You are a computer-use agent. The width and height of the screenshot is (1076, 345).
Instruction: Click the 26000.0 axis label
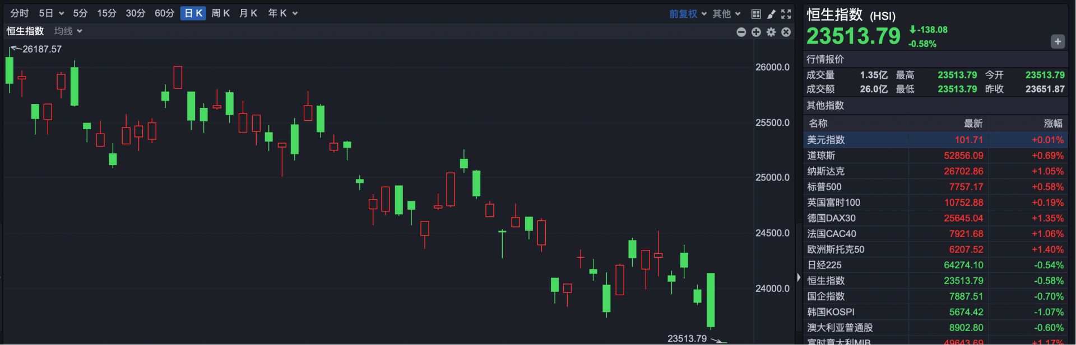772,67
